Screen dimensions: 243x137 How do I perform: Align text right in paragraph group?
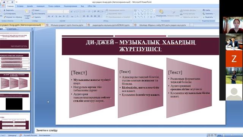(92, 16)
